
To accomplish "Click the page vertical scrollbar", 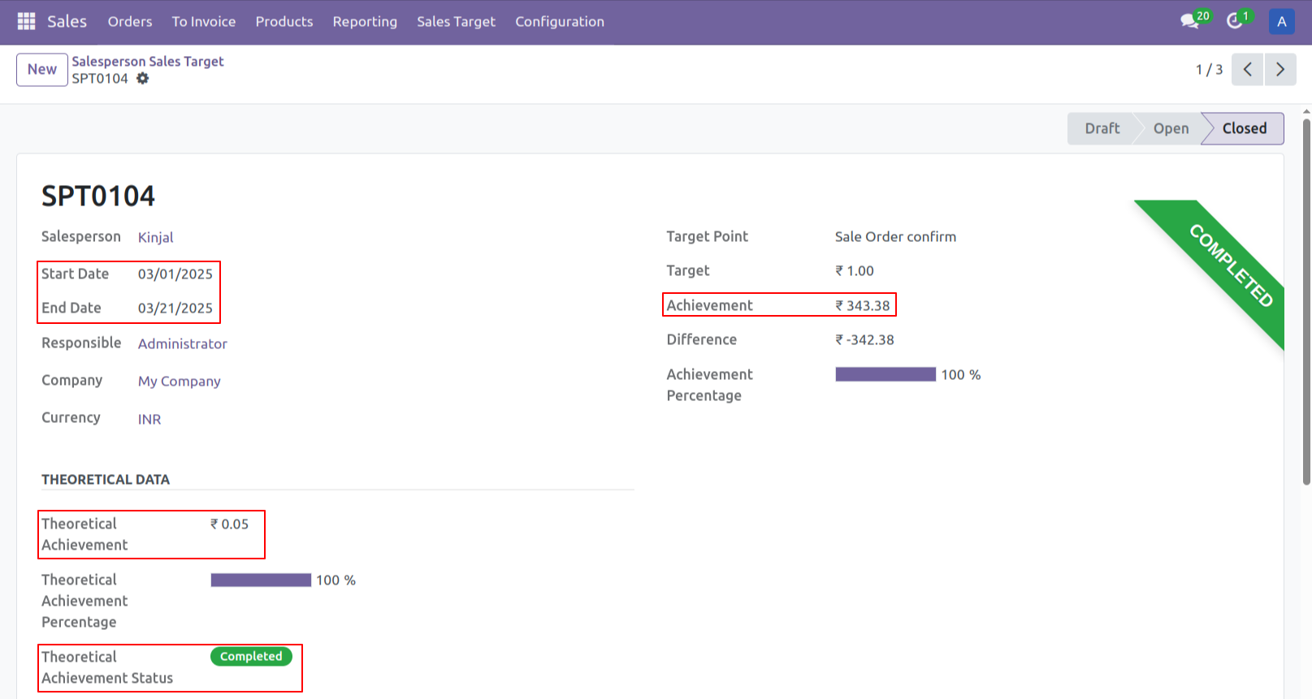I will [x=1306, y=300].
